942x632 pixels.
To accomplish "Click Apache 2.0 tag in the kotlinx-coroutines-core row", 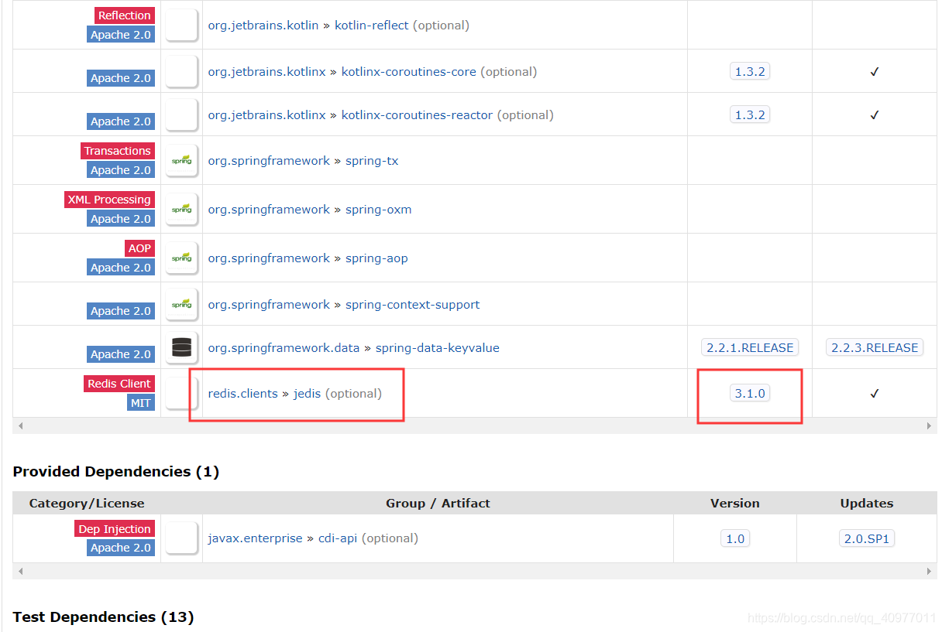I will point(121,78).
